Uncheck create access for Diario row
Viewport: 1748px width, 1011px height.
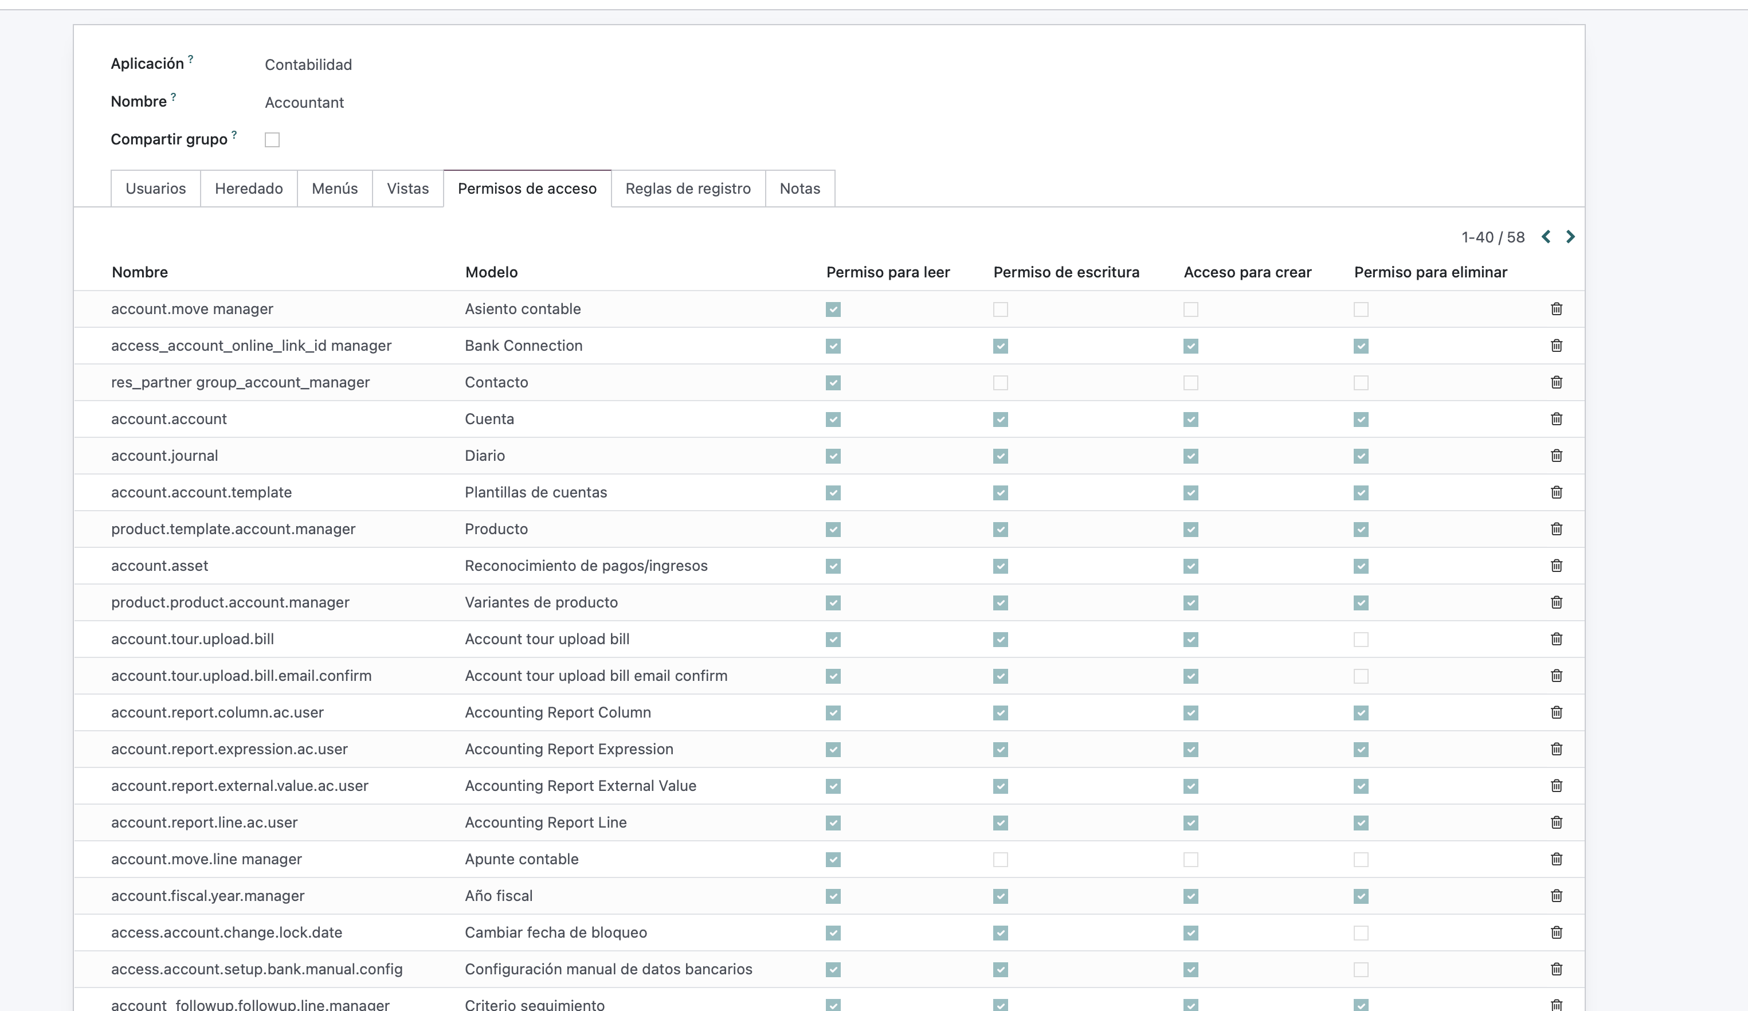(x=1191, y=457)
